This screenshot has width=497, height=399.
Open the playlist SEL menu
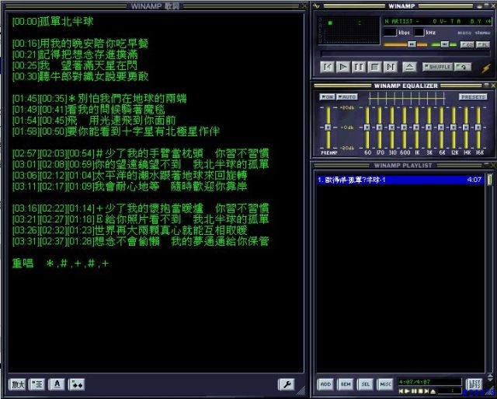click(x=366, y=384)
